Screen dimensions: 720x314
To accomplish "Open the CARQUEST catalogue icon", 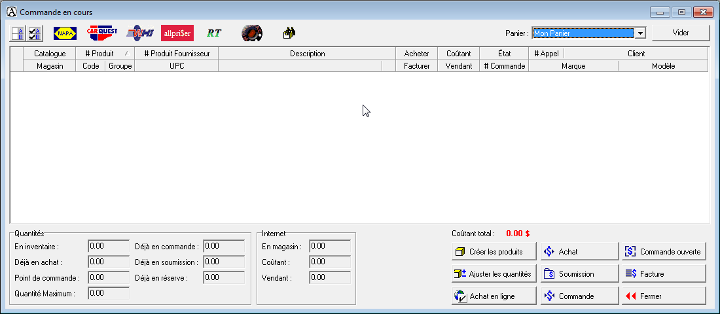I will (102, 33).
